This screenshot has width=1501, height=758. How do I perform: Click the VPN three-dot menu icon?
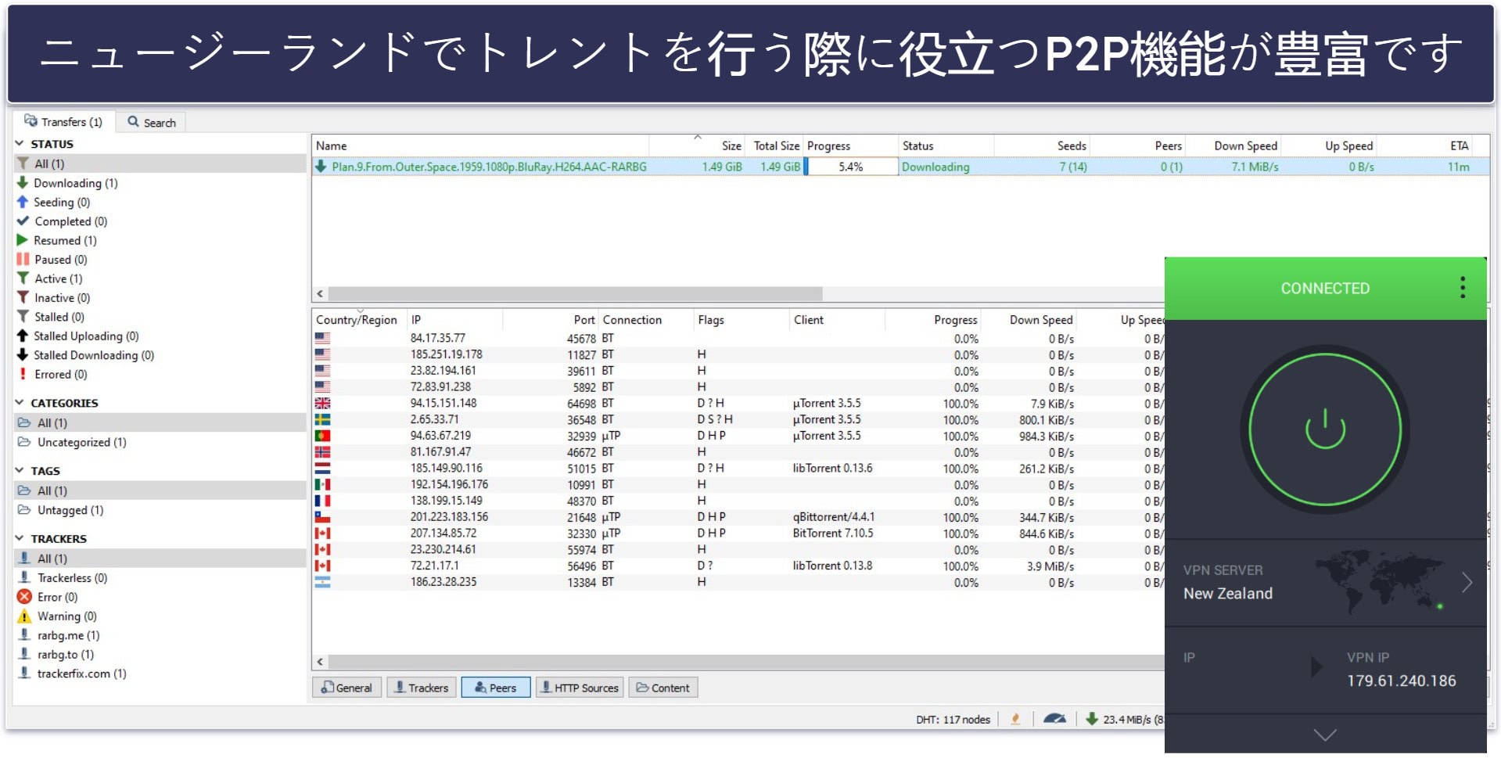coord(1462,288)
